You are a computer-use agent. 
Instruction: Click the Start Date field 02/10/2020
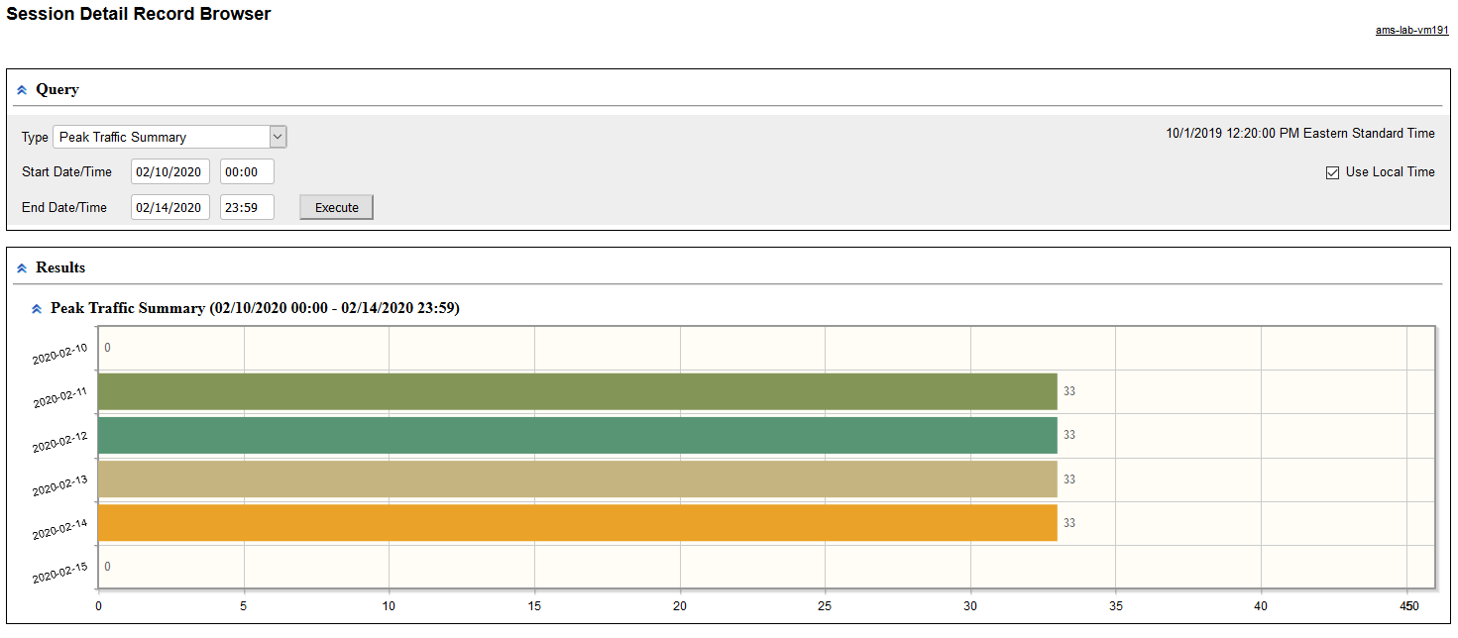[x=169, y=171]
